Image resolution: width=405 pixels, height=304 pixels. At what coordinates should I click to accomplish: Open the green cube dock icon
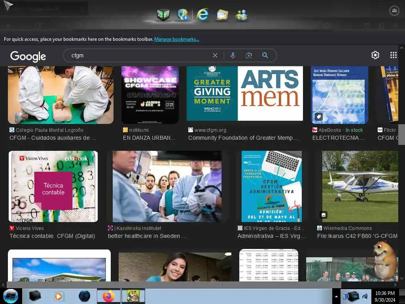tap(163, 15)
